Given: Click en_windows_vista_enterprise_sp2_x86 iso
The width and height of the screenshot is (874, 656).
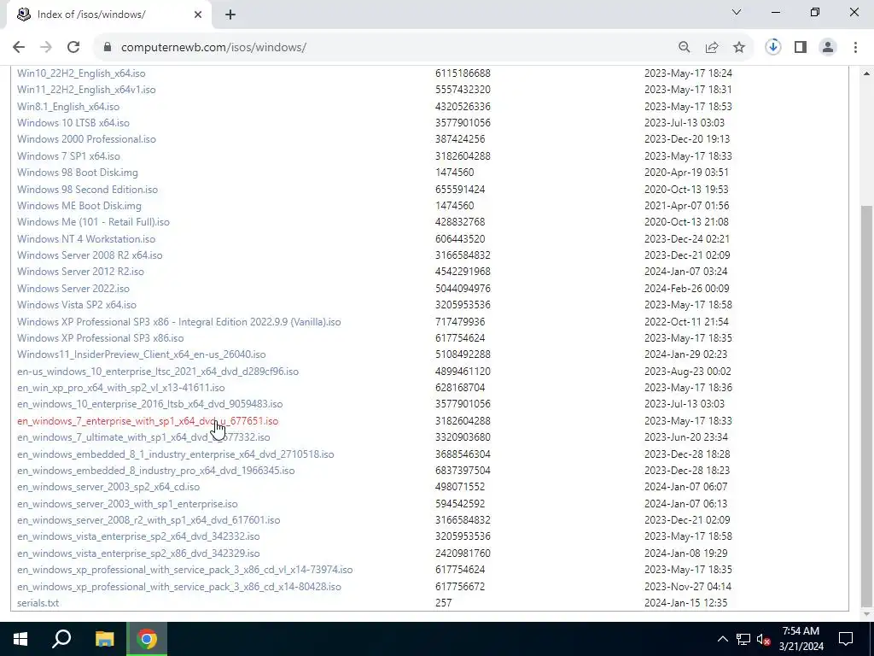Looking at the screenshot, I should click(x=138, y=553).
